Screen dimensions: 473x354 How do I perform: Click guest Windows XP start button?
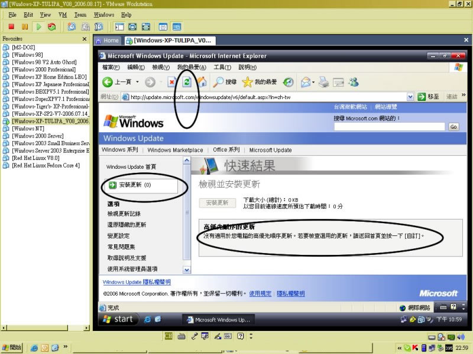[119, 319]
